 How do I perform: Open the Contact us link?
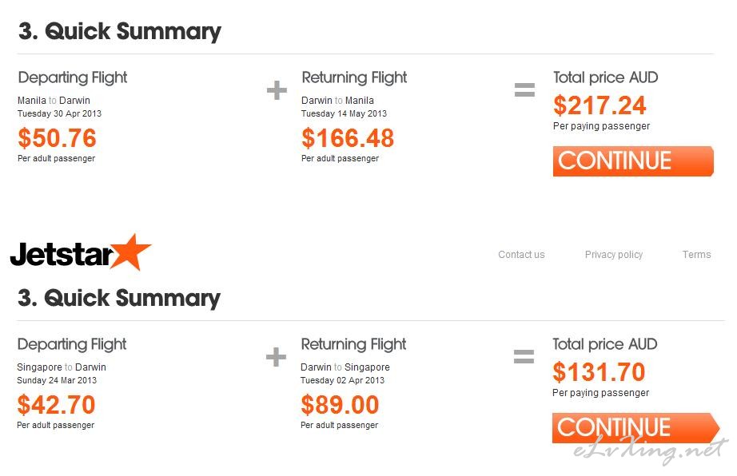click(521, 255)
